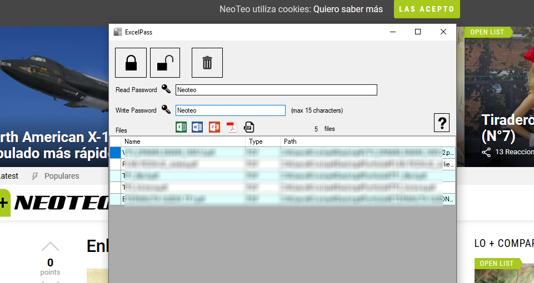This screenshot has height=283, width=534.
Task: Open the Populares tab on NeoTeo page
Action: pyautogui.click(x=56, y=176)
